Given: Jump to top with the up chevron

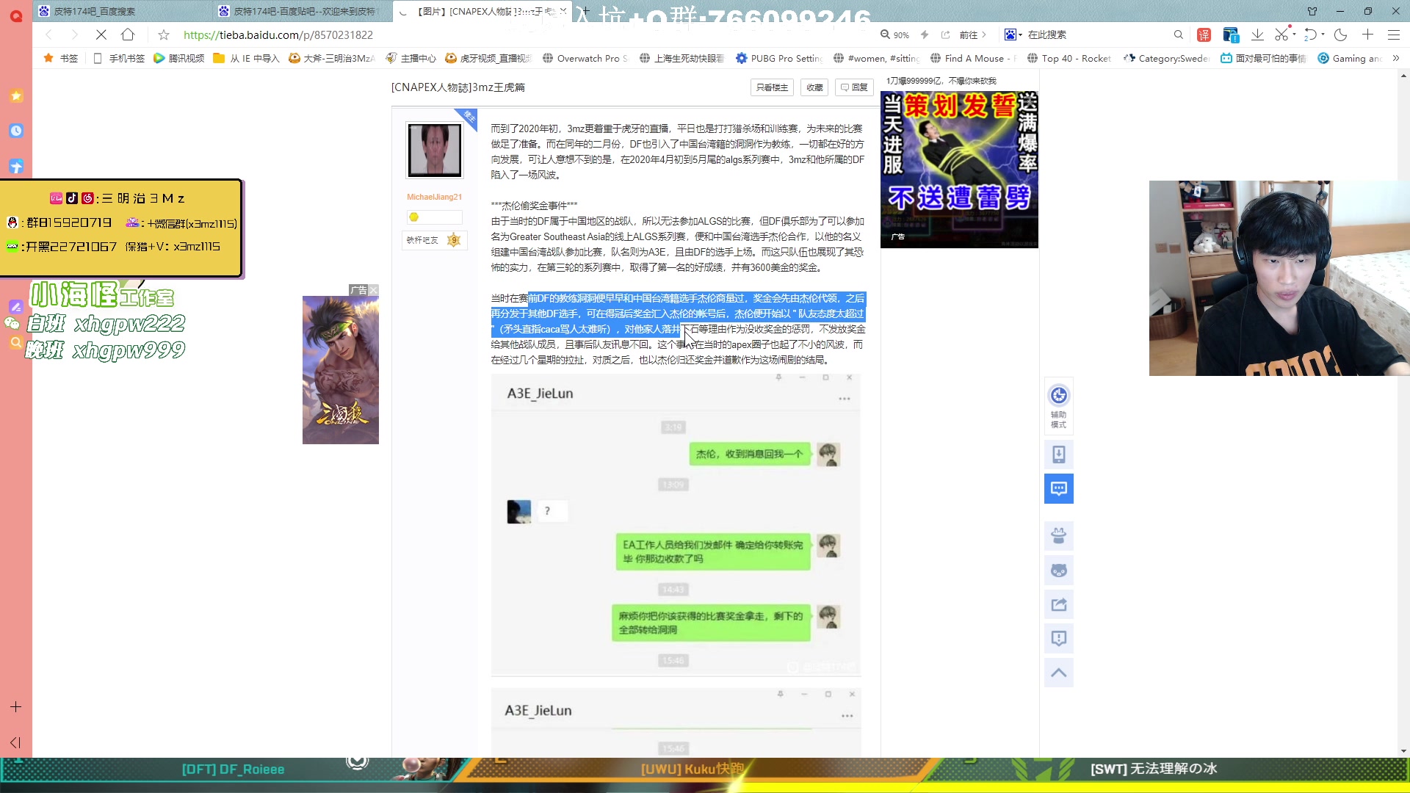Looking at the screenshot, I should coord(1058,673).
